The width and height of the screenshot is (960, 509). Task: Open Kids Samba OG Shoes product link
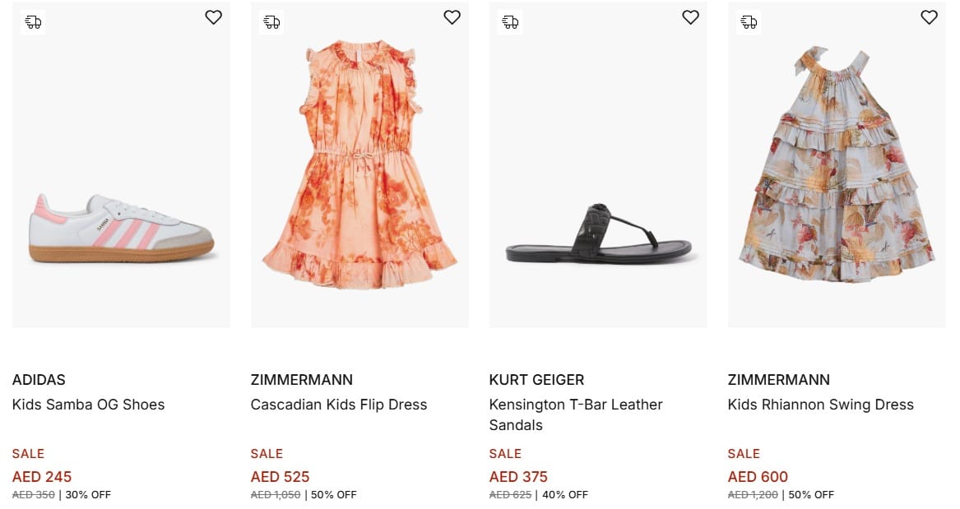pos(88,405)
